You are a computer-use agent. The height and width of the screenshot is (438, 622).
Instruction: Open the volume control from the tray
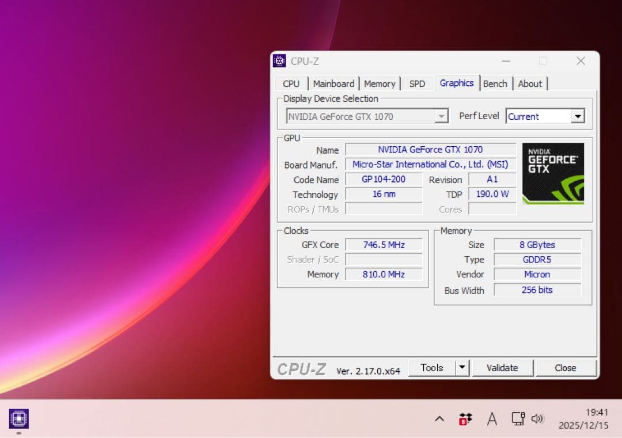537,418
